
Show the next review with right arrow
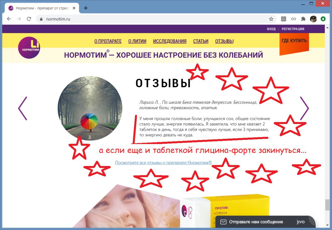pos(304,108)
